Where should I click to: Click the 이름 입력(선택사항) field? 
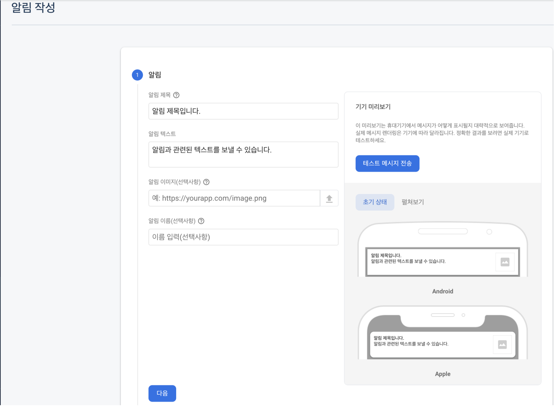tap(243, 237)
